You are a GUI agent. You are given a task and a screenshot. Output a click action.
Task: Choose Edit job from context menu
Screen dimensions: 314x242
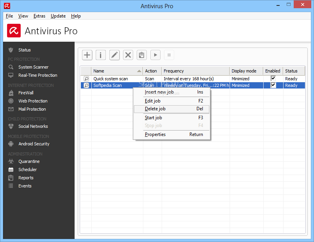click(x=172, y=101)
